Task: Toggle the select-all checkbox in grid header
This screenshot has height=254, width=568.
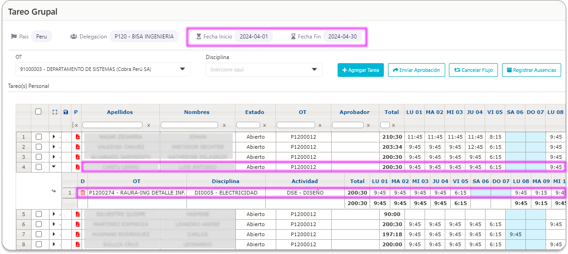Action: [x=38, y=112]
